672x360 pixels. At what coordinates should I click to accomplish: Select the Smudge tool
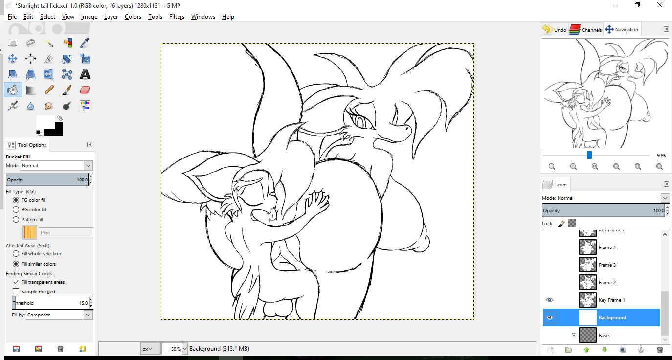pos(49,106)
